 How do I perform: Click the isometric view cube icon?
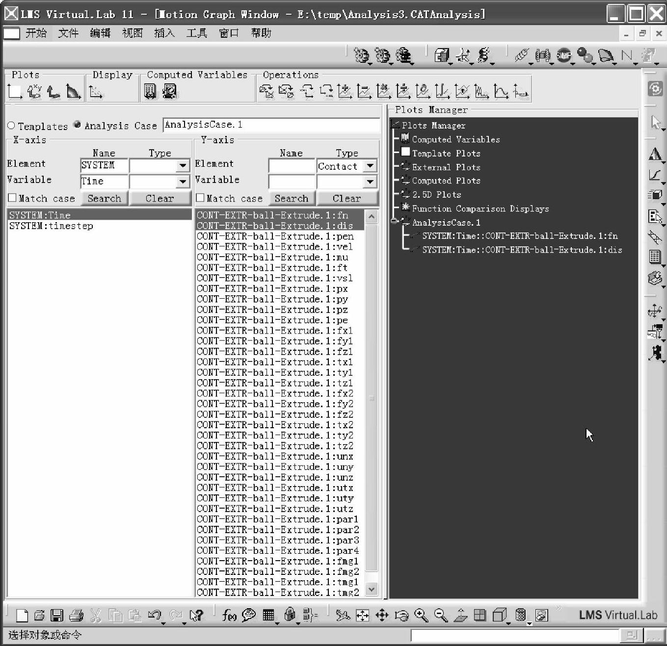[x=499, y=615]
